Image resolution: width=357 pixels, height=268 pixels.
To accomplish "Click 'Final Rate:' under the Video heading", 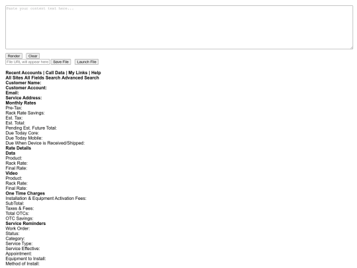I will pyautogui.click(x=17, y=188).
